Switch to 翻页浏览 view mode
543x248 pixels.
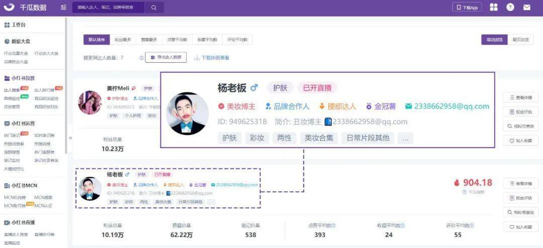520,40
